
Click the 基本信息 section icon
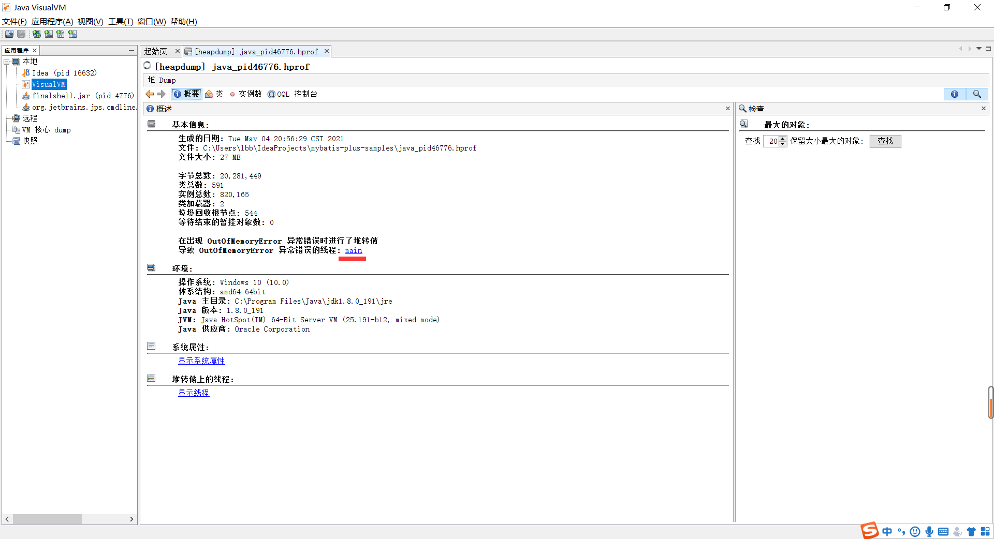click(151, 124)
